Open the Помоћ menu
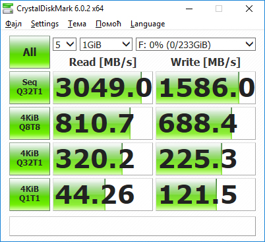Image resolution: width=265 pixels, height=242 pixels. tap(108, 24)
